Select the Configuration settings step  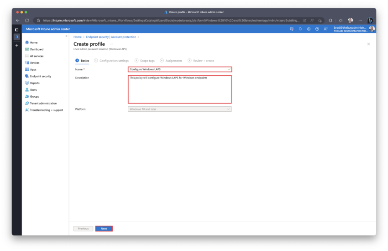[111, 61]
